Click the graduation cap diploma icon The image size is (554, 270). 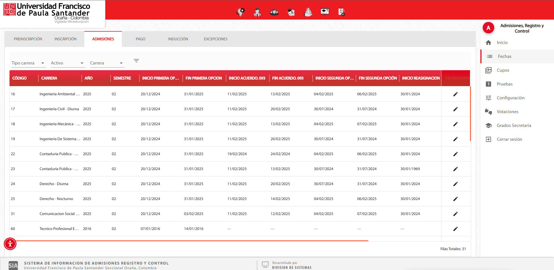[x=291, y=12]
